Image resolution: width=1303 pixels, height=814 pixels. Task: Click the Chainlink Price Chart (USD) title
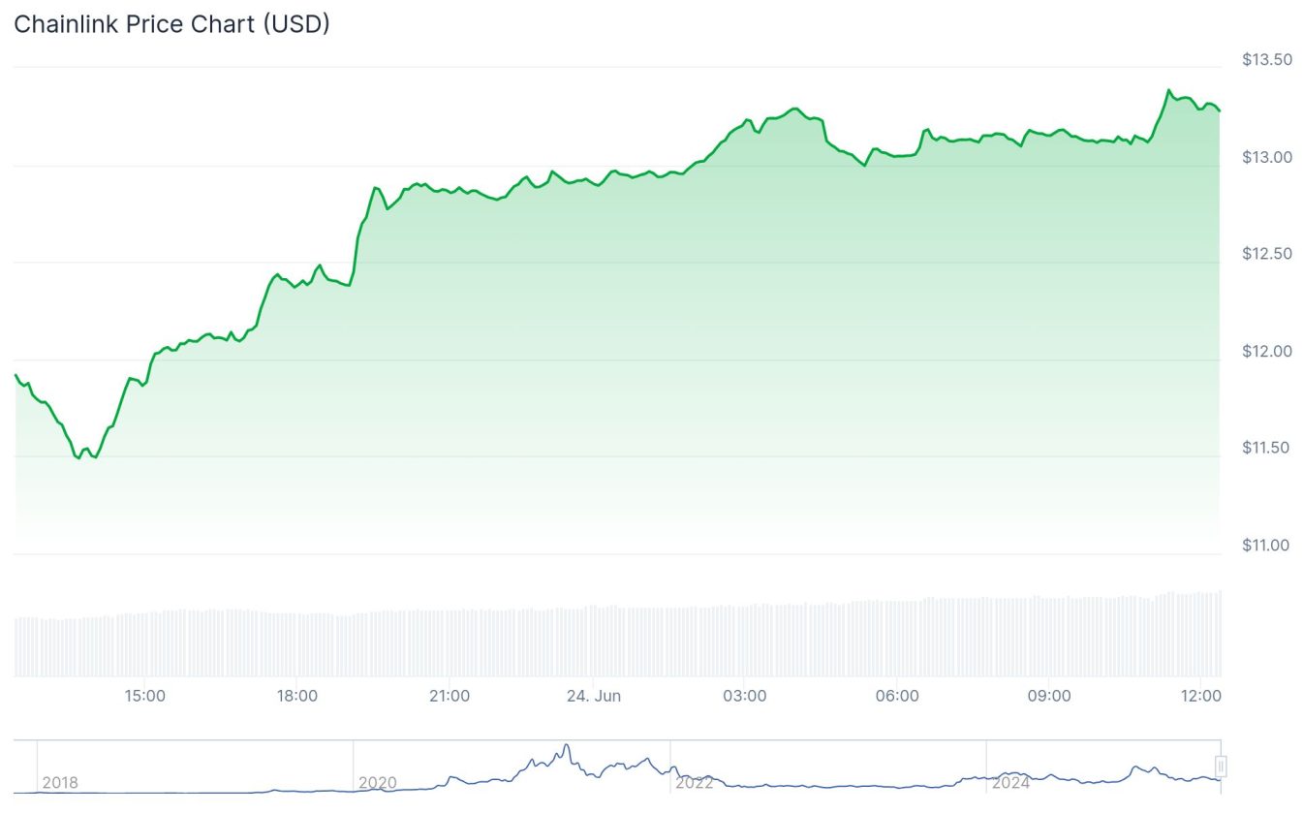tap(171, 24)
